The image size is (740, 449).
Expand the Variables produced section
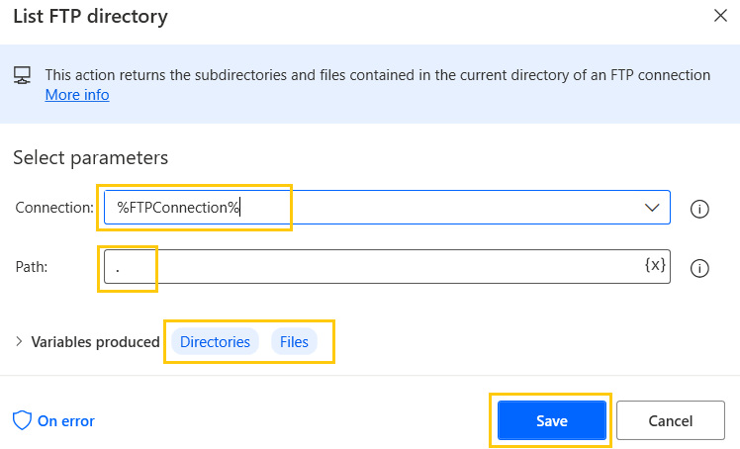click(x=19, y=341)
